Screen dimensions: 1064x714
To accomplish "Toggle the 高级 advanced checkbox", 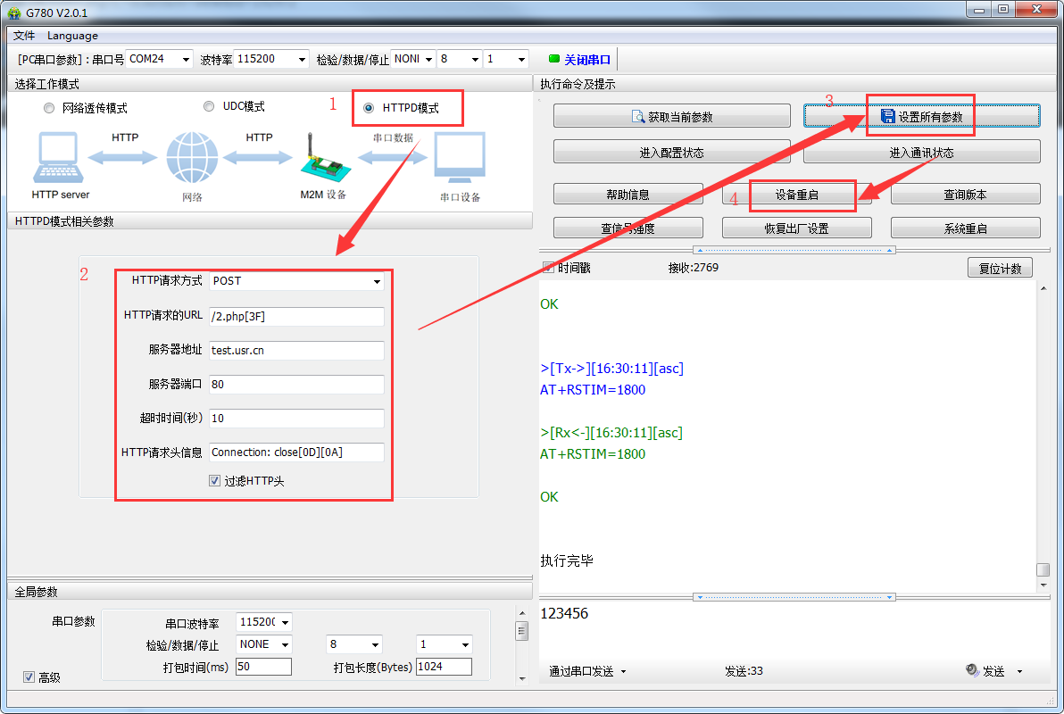I will [29, 677].
